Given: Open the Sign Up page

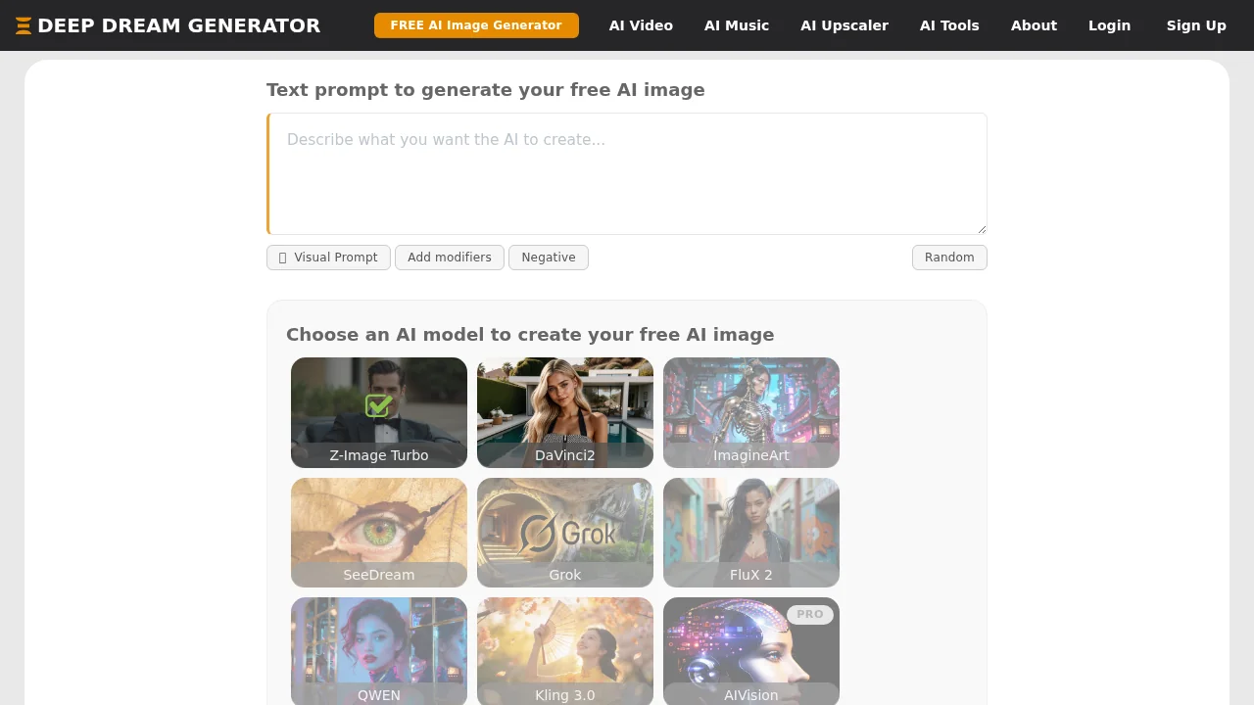Looking at the screenshot, I should click(x=1196, y=25).
